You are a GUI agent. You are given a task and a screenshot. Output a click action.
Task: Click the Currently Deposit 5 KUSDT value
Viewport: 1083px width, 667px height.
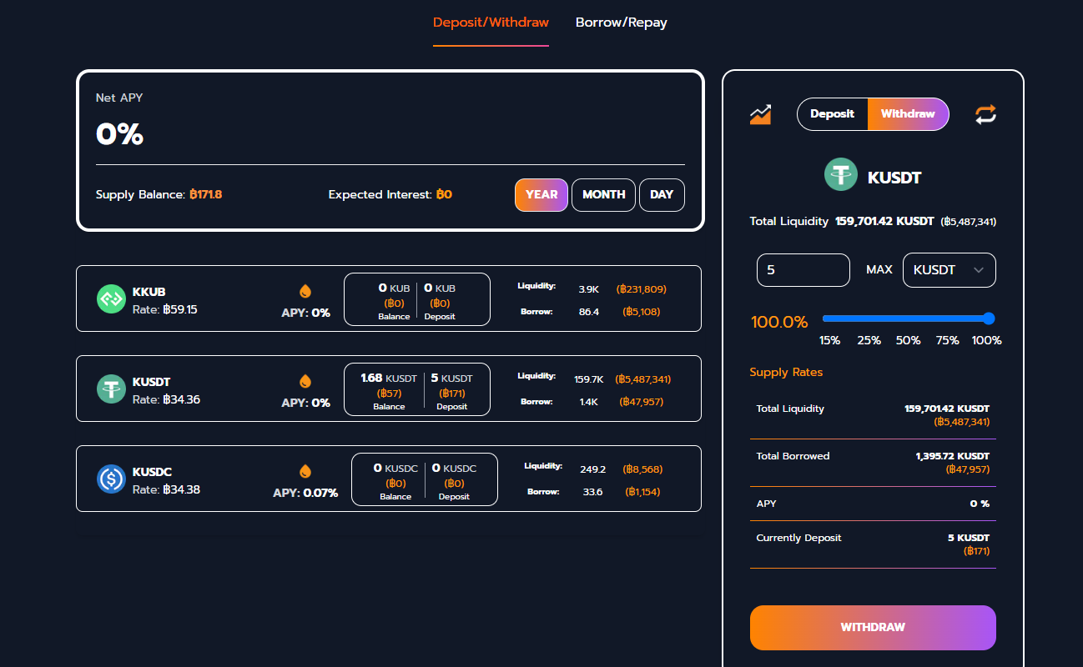pos(969,538)
